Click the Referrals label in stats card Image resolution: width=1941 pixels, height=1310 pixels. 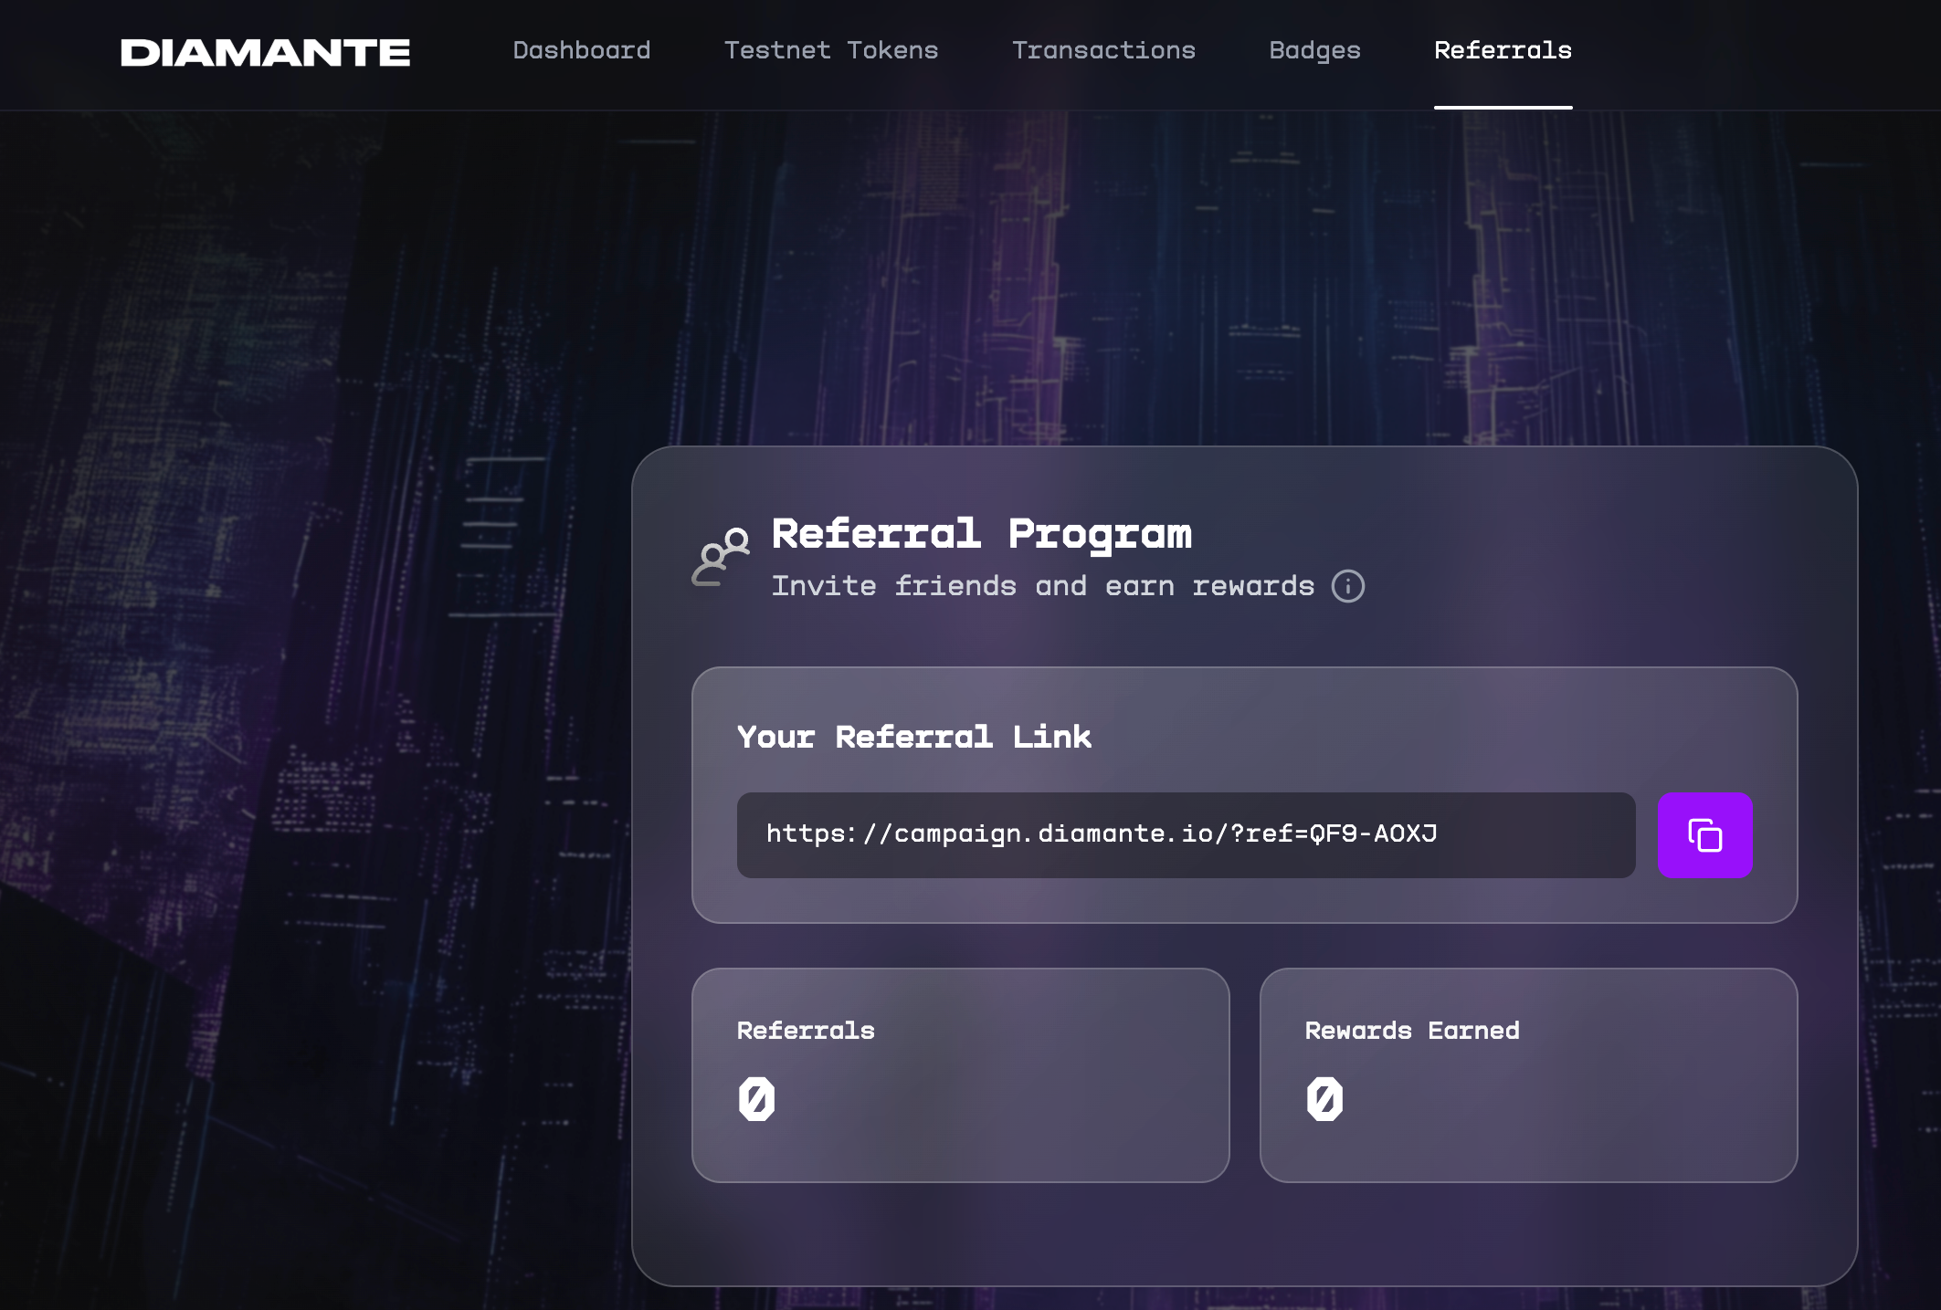pyautogui.click(x=805, y=1031)
